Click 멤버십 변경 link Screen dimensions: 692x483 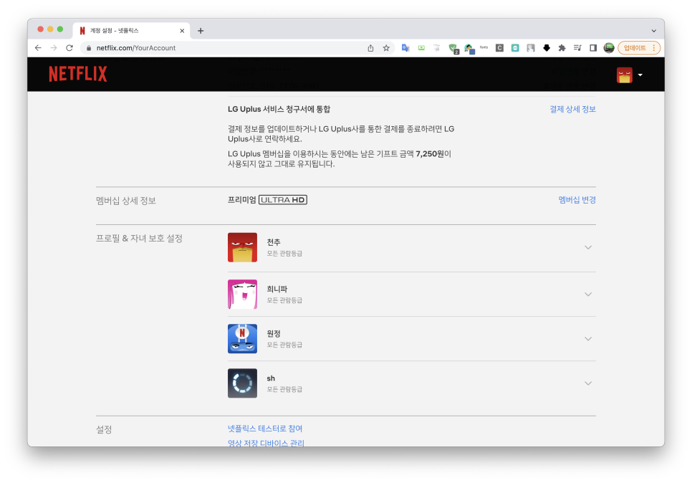pyautogui.click(x=577, y=200)
